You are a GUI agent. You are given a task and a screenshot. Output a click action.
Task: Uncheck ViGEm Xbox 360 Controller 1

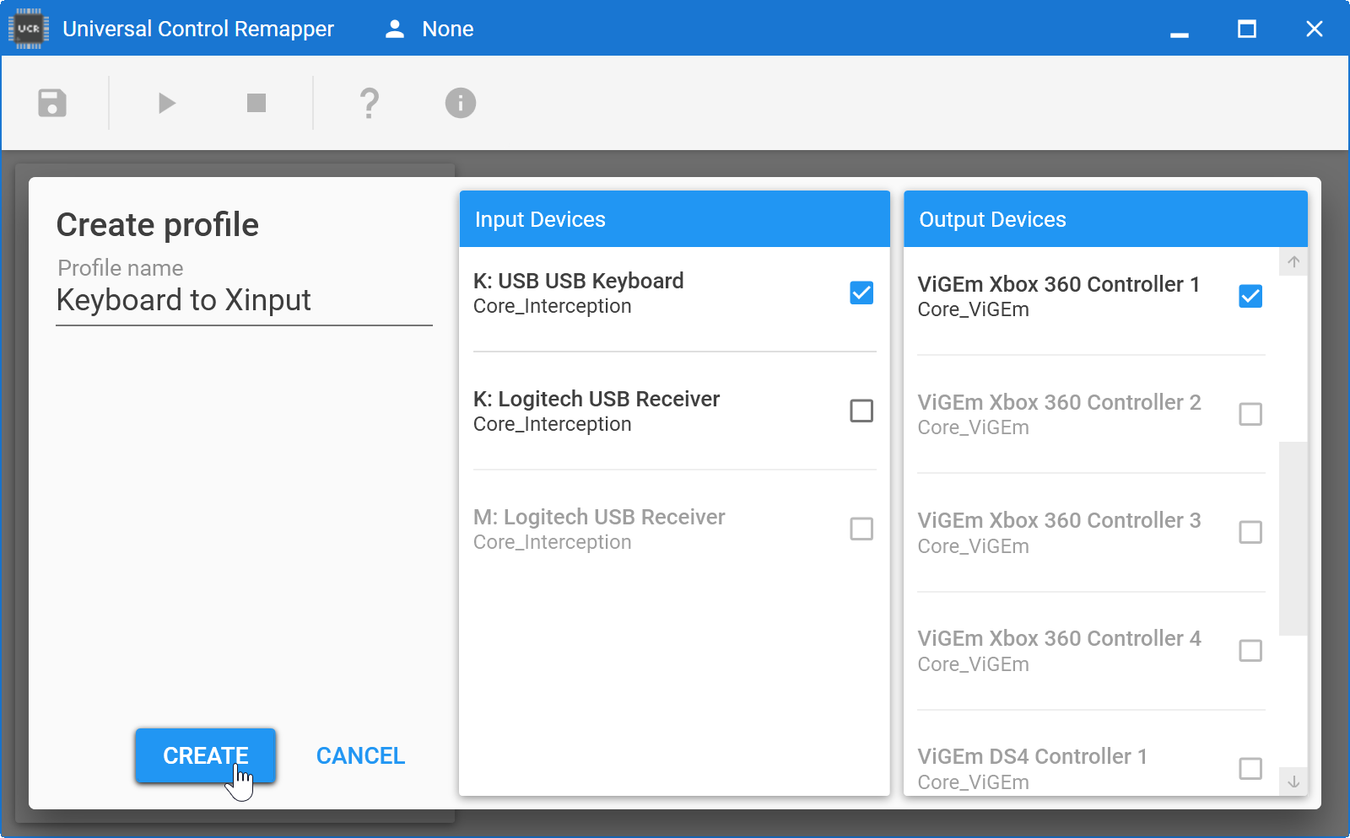1250,296
